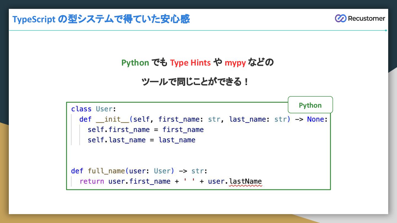Image resolution: width=397 pixels, height=223 pixels.
Task: Click full_name function name in code
Action: point(106,171)
